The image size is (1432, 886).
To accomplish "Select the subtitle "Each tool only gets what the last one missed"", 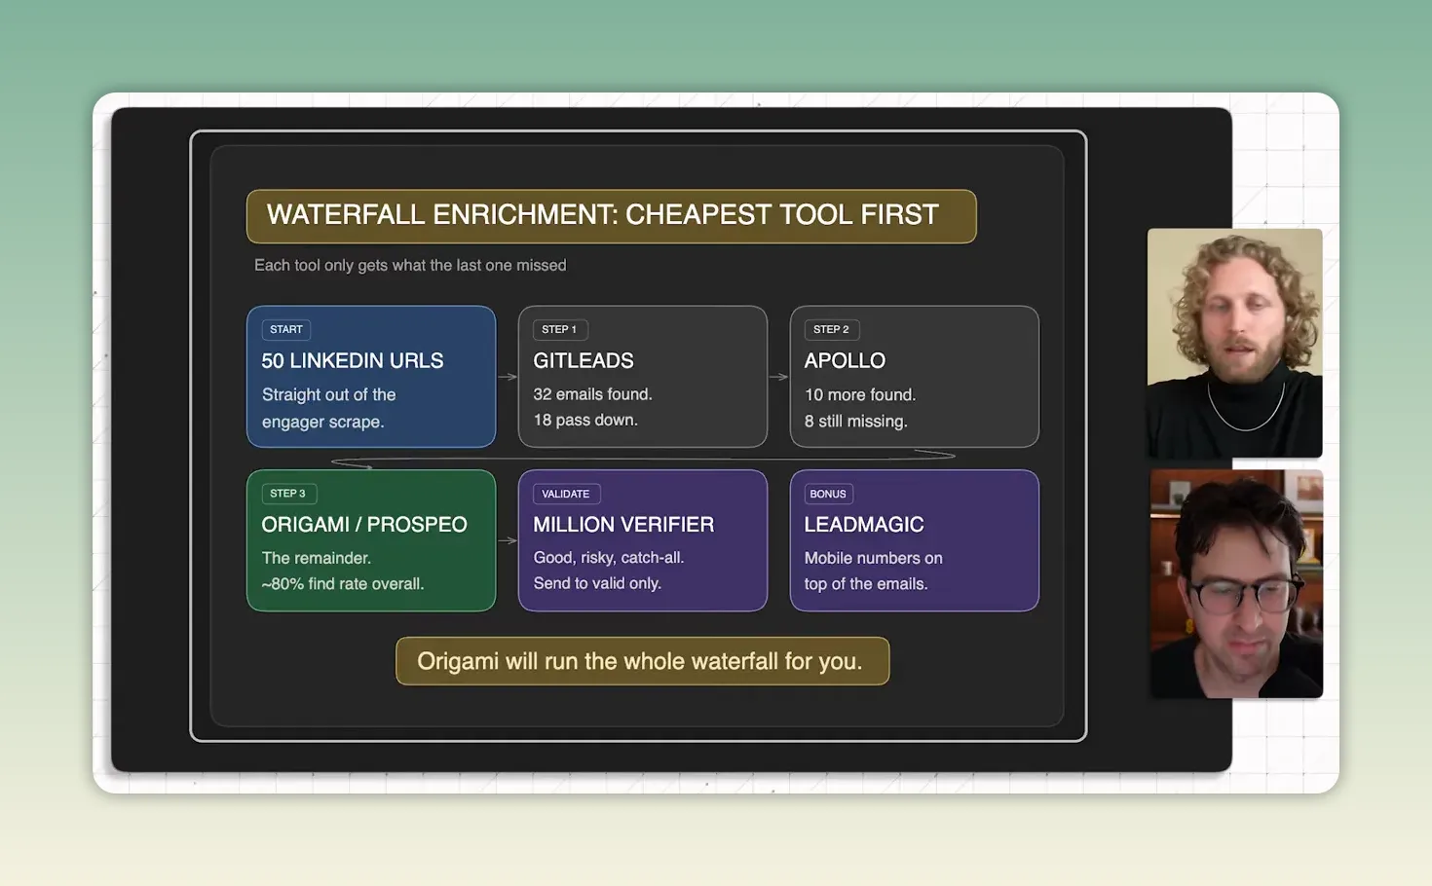I will point(410,265).
